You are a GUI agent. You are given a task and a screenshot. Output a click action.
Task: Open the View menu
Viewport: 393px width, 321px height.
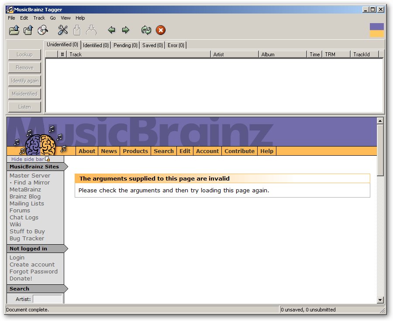point(65,18)
